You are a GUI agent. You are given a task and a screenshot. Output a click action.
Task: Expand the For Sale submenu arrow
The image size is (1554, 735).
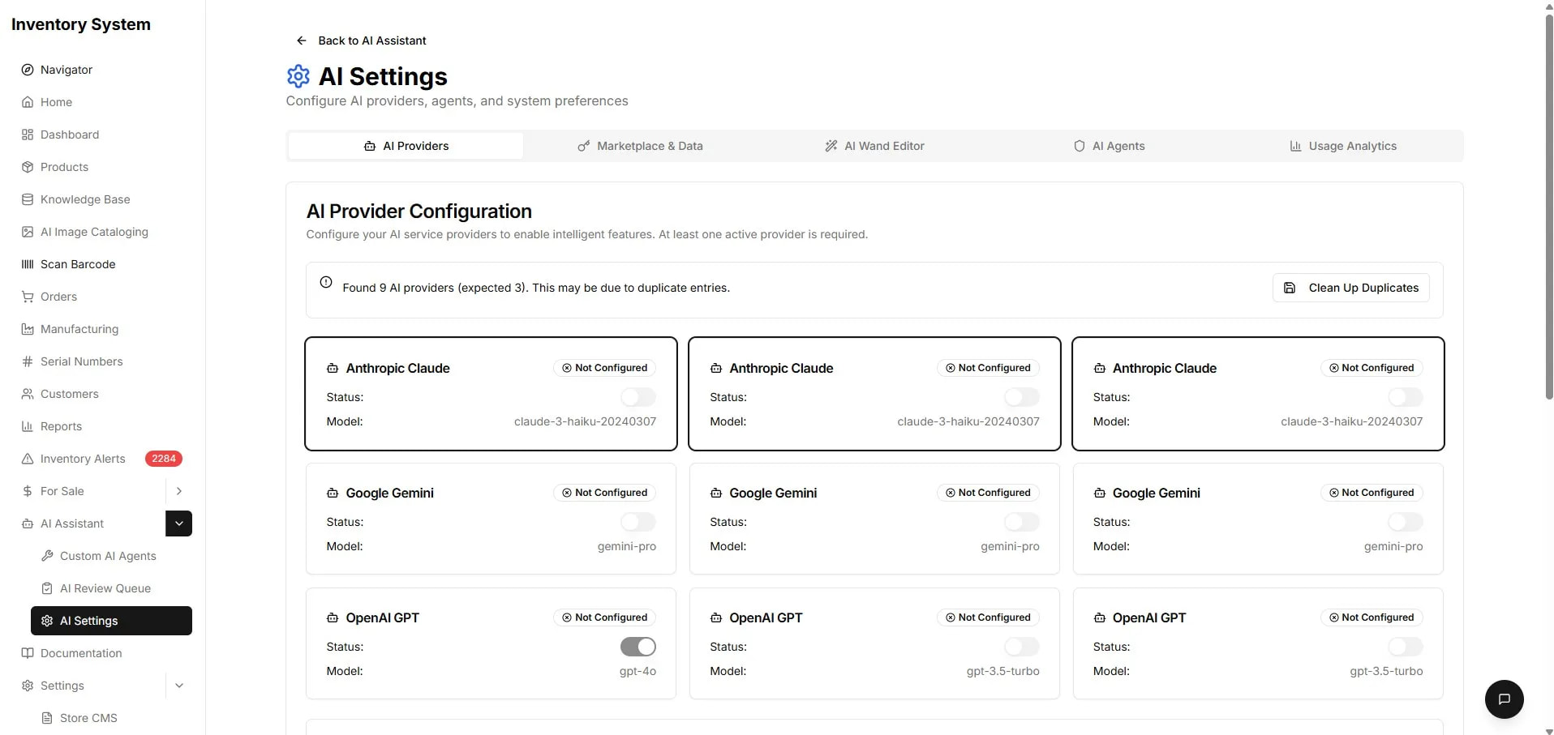pyautogui.click(x=179, y=491)
